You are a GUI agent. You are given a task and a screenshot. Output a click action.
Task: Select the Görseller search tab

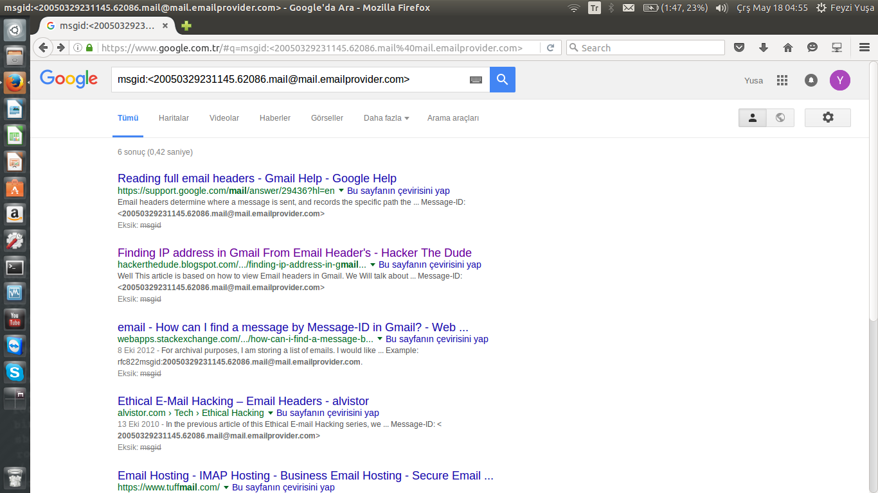pos(327,118)
